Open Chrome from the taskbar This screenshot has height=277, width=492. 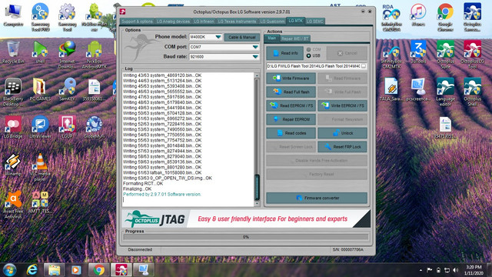[99, 270]
